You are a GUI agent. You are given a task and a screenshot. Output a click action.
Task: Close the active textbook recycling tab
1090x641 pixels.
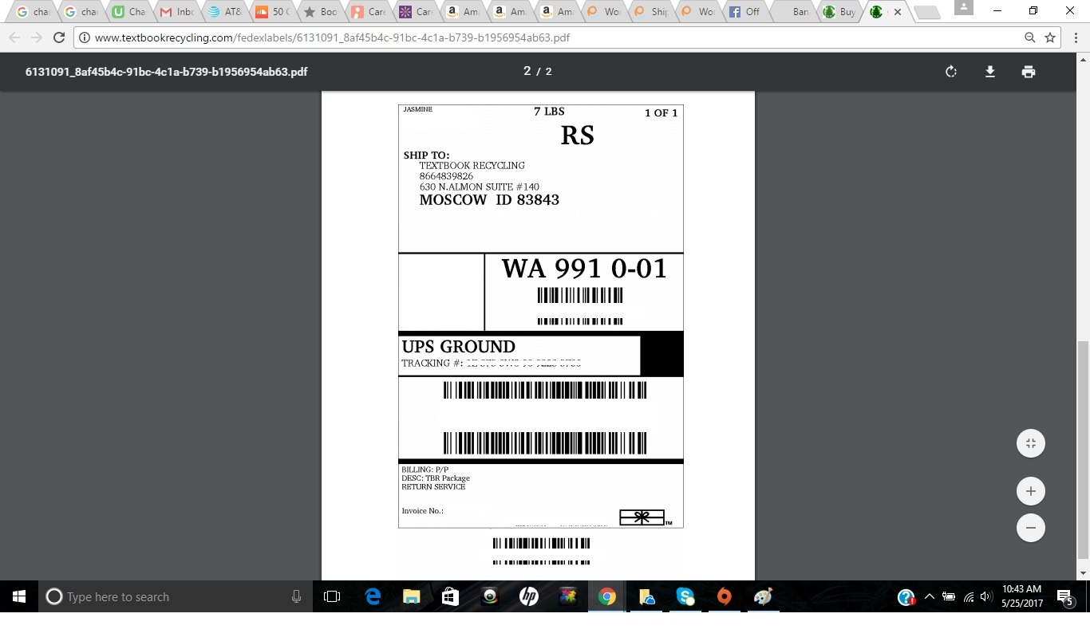pyautogui.click(x=898, y=12)
